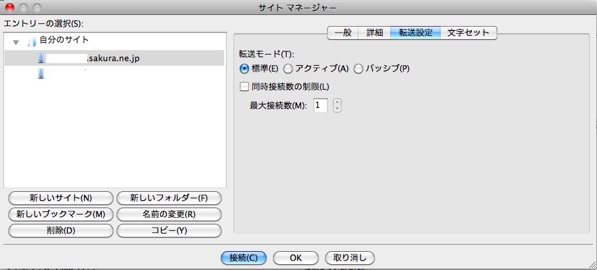Switch to the 文字セット tab
This screenshot has width=597, height=270.
pos(468,33)
